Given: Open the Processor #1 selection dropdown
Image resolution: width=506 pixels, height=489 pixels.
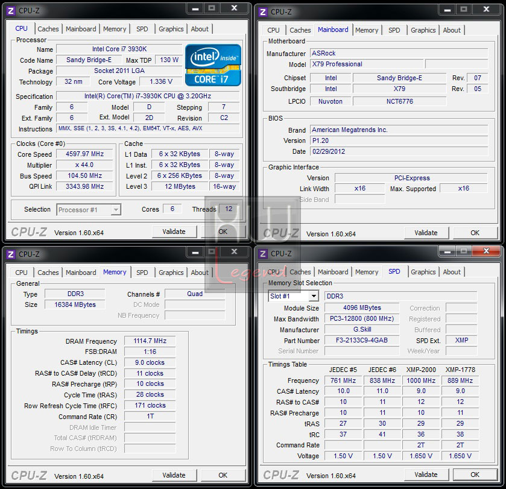Looking at the screenshot, I should 89,210.
